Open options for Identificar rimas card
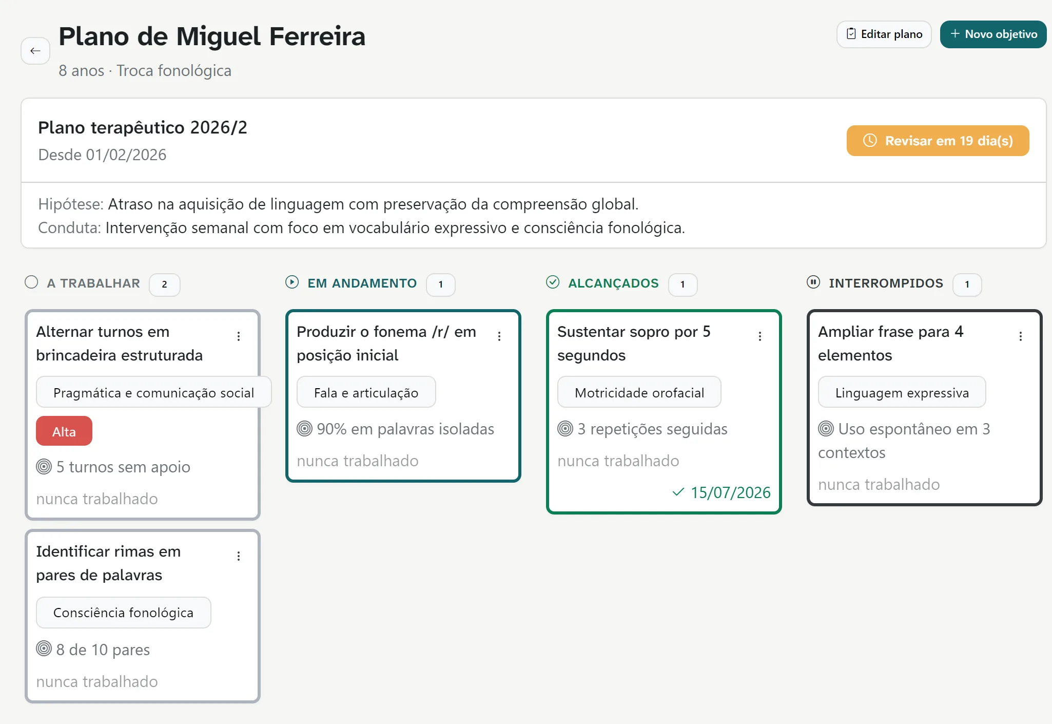The height and width of the screenshot is (724, 1052). [x=239, y=556]
